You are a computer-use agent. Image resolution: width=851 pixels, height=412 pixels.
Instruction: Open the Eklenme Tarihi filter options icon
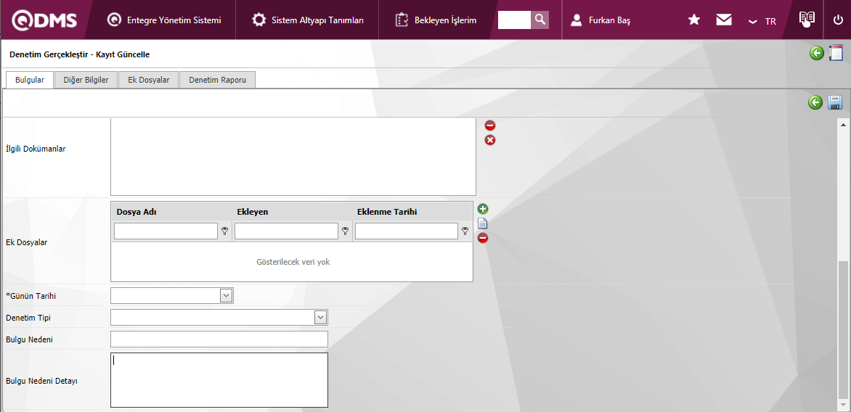[x=465, y=231]
